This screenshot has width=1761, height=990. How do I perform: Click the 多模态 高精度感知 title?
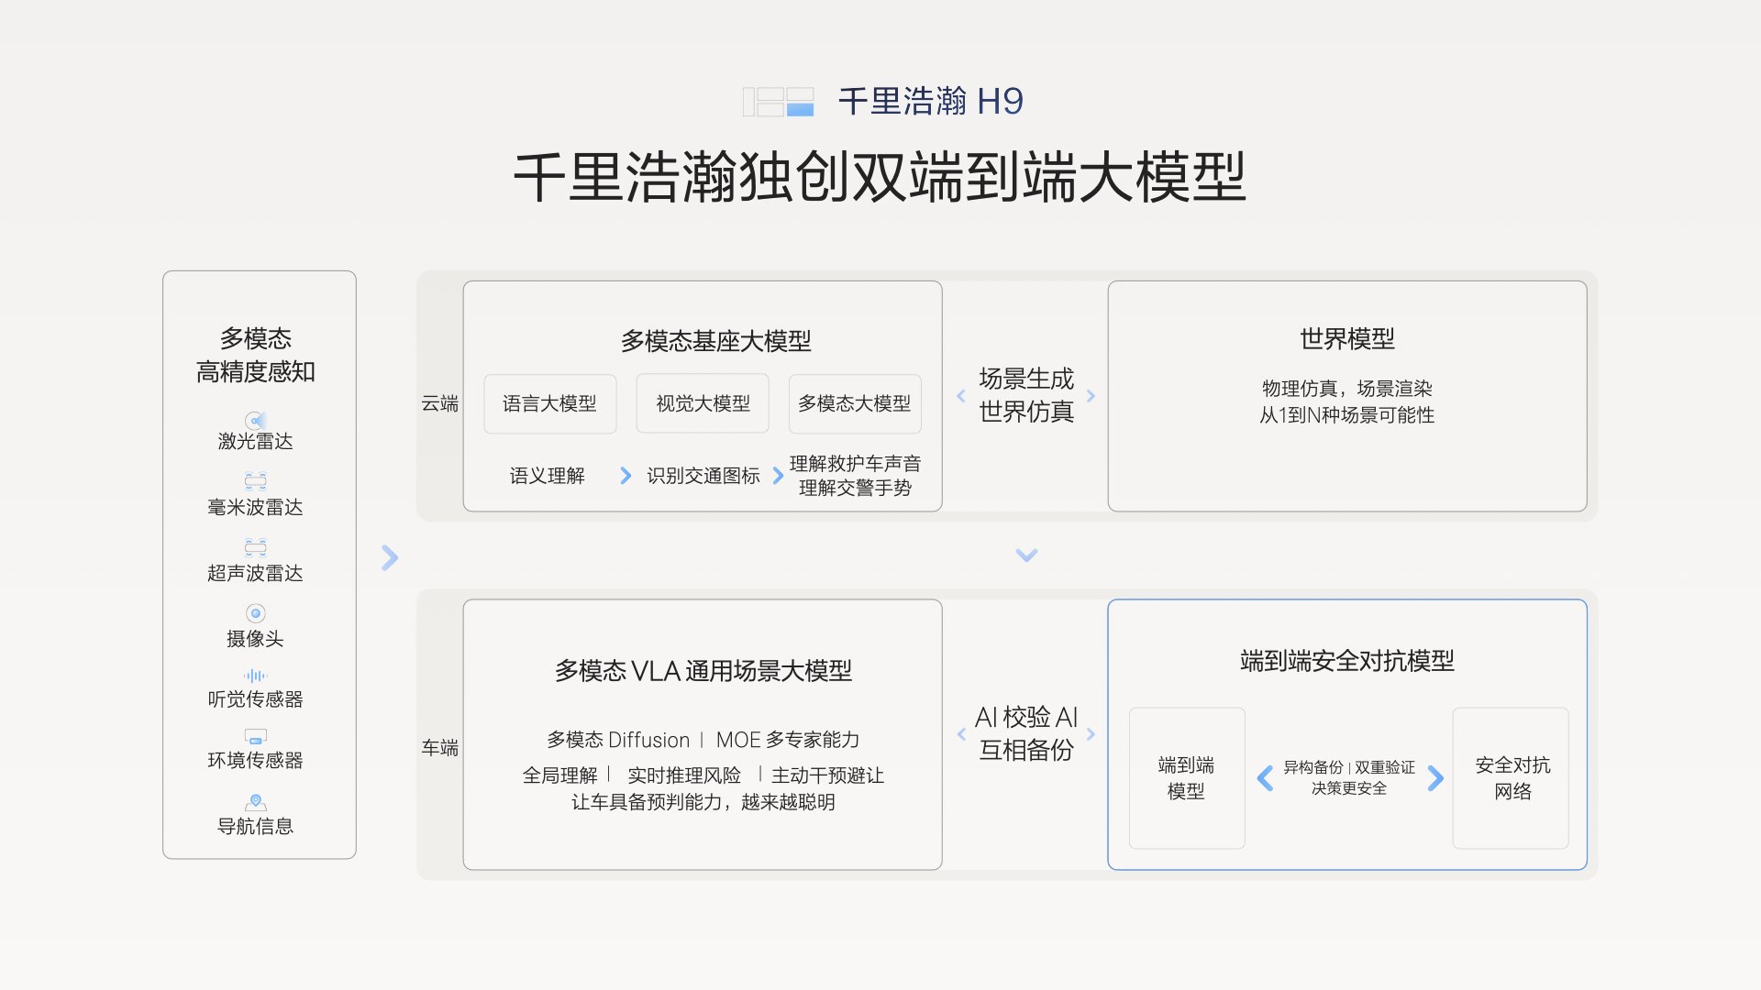click(x=255, y=355)
